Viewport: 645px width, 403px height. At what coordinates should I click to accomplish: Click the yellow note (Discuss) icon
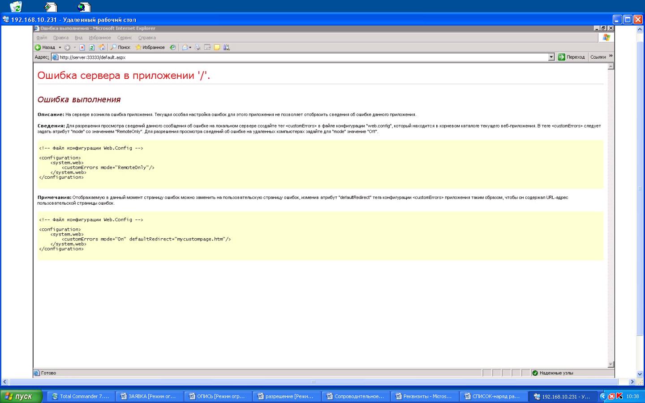point(217,47)
